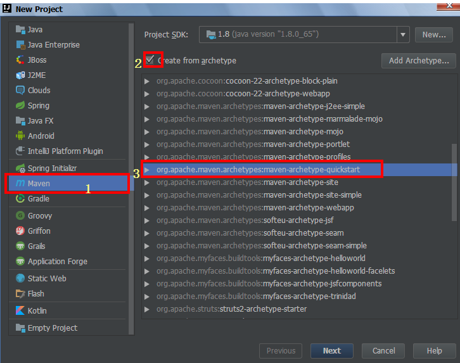The image size is (460, 363).
Task: Choose the Static Web globe icon
Action: point(20,278)
